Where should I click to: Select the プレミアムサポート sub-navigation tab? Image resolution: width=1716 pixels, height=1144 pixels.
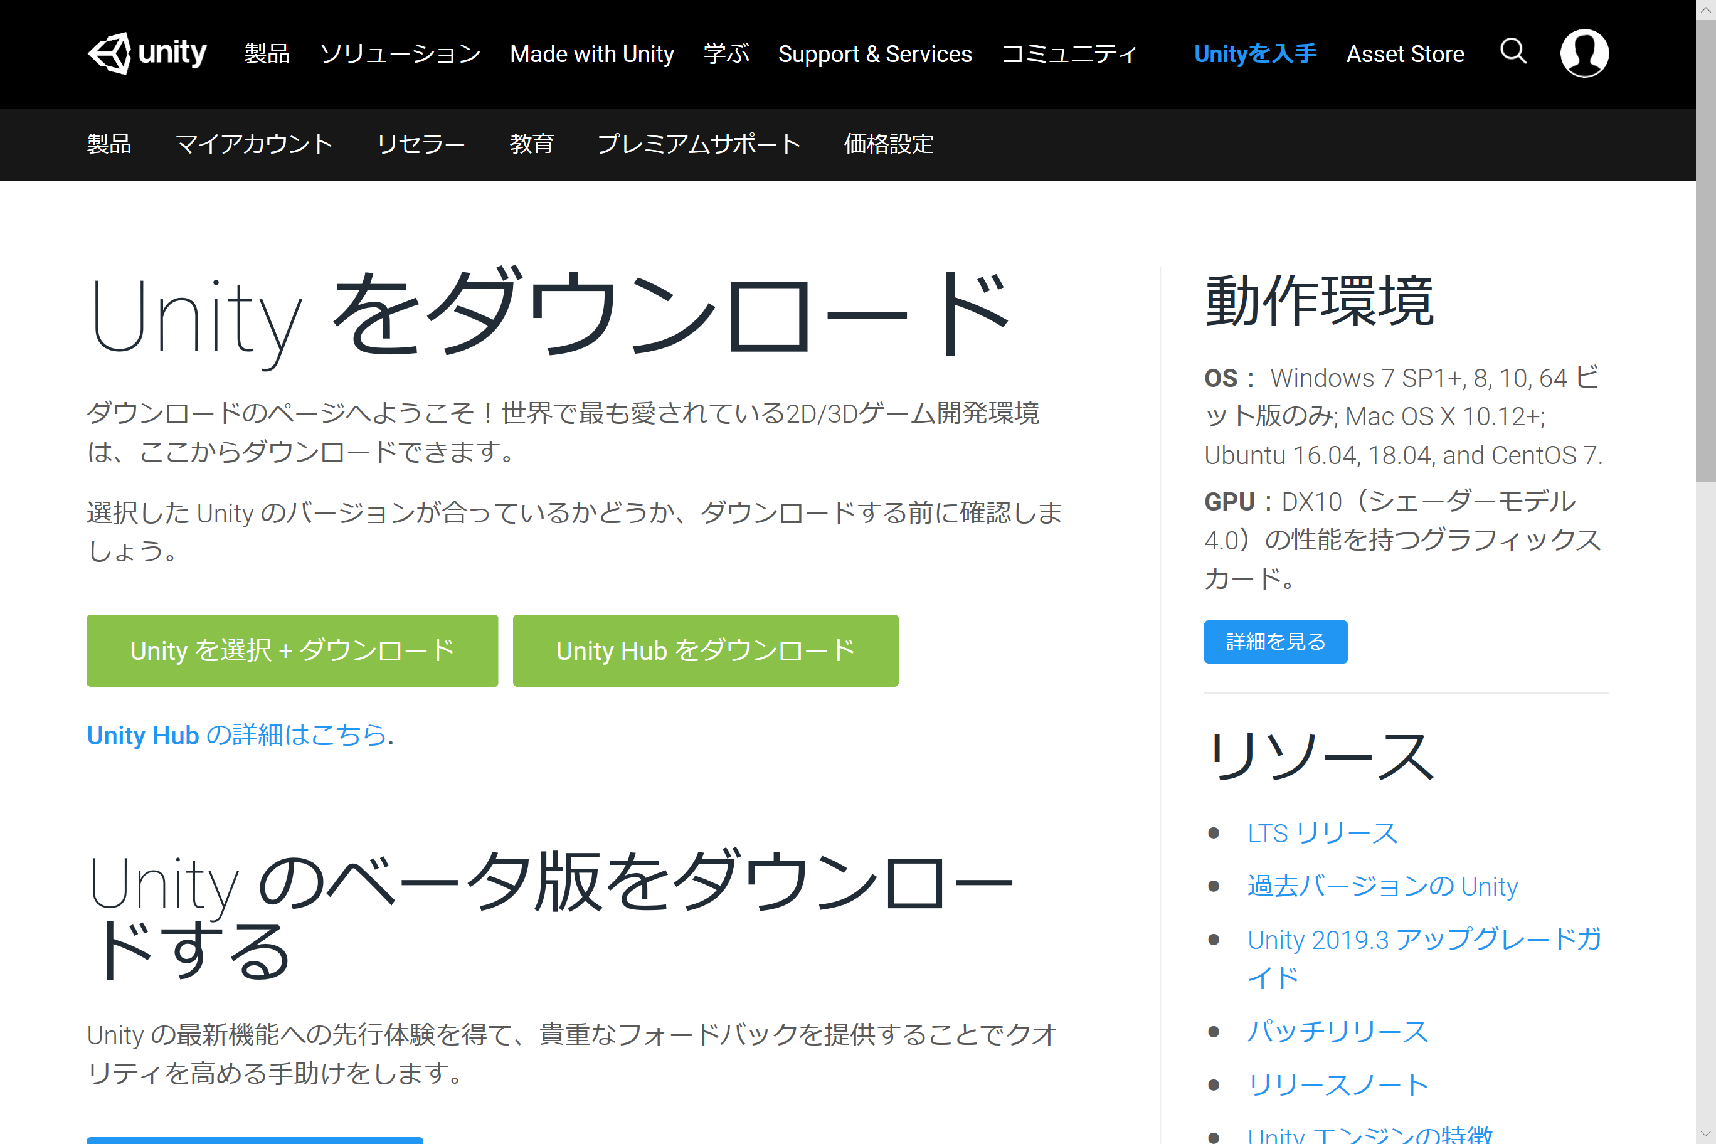(x=698, y=144)
